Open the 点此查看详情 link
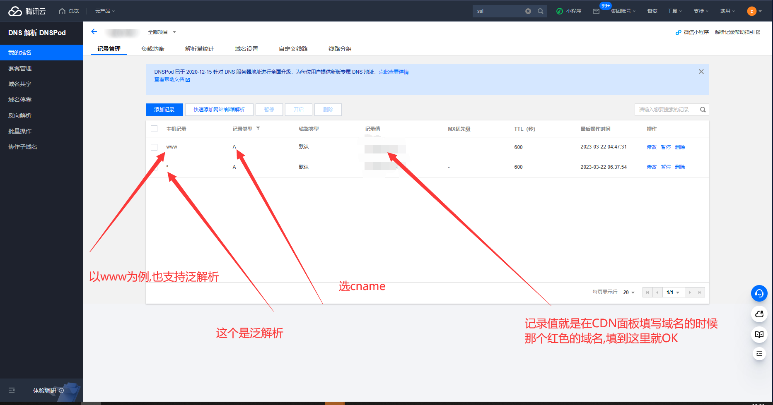 (394, 72)
